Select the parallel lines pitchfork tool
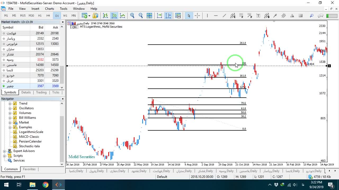 (284, 16)
